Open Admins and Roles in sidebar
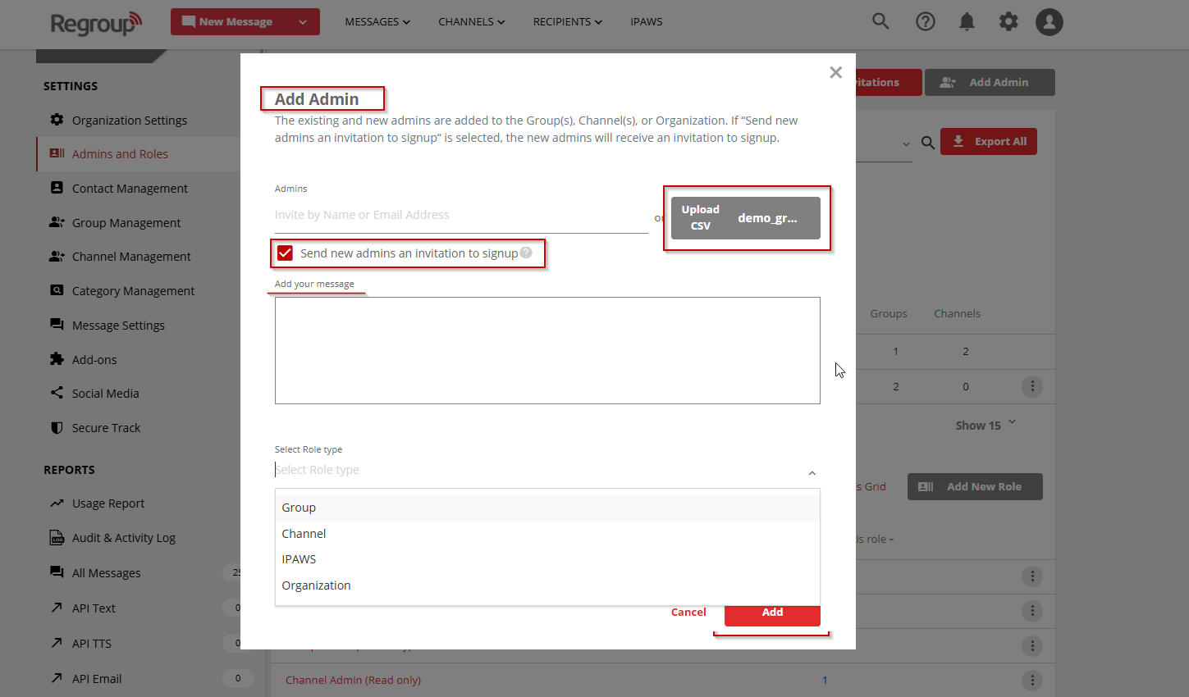The height and width of the screenshot is (697, 1189). point(120,154)
